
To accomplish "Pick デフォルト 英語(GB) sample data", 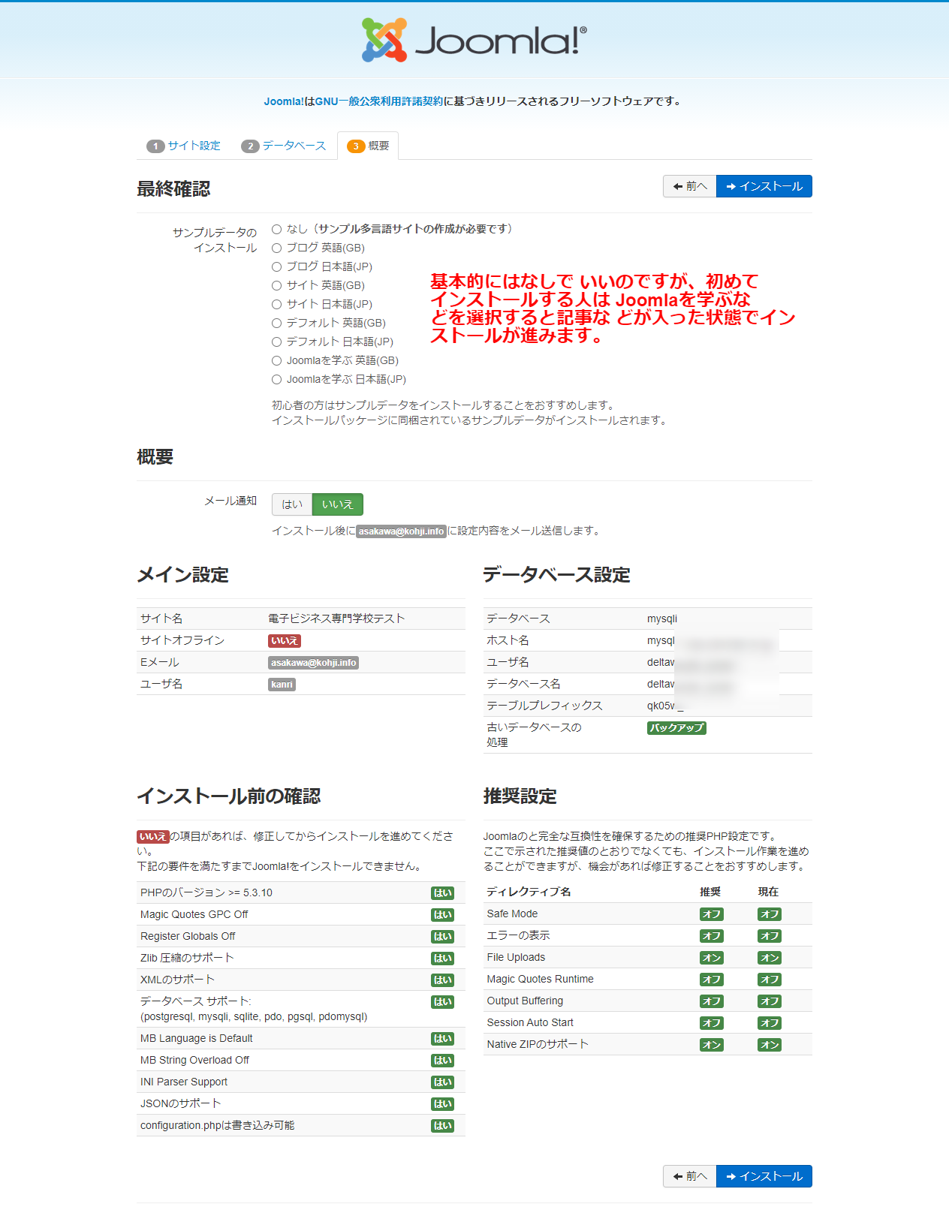I will click(x=277, y=323).
